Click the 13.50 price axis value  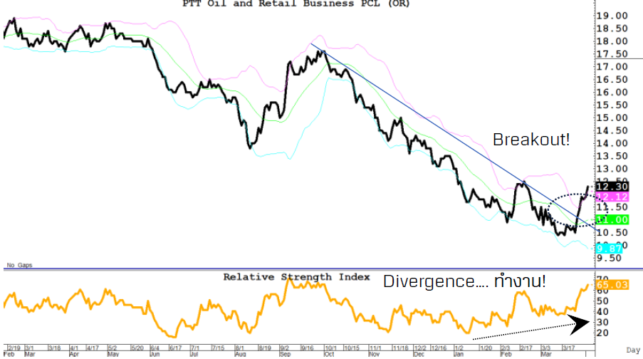coord(612,156)
